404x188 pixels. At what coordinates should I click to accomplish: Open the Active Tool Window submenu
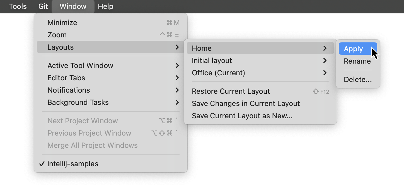coord(110,66)
